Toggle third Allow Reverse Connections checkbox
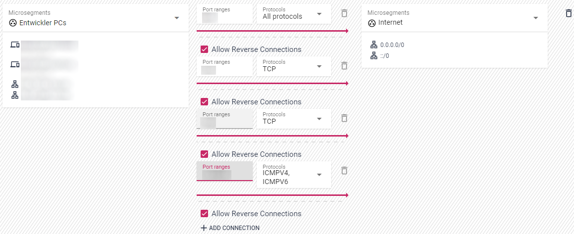The image size is (574, 234). coord(204,154)
